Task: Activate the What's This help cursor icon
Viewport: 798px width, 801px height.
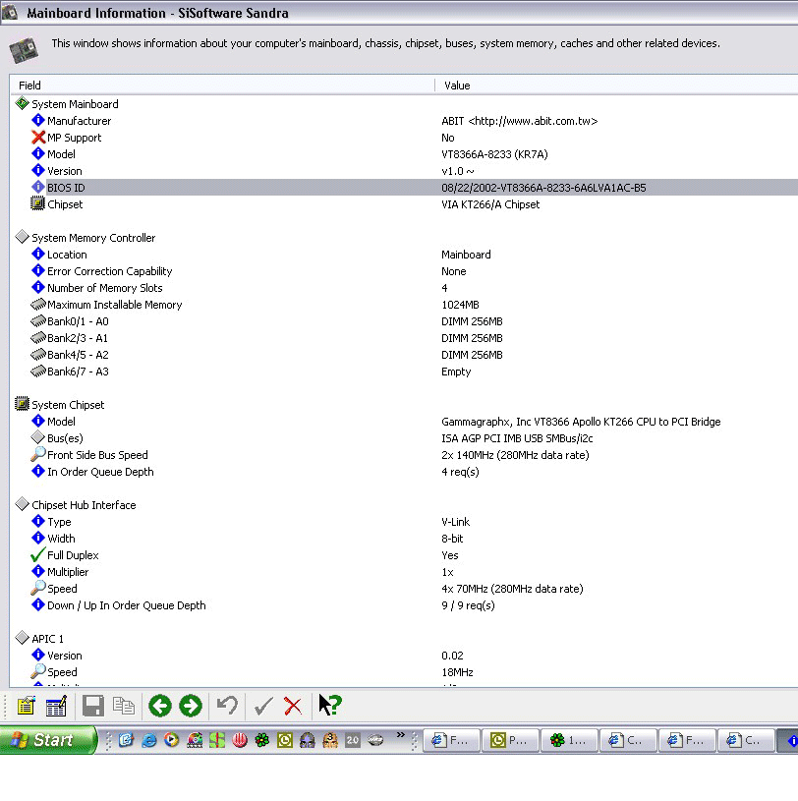Action: point(330,705)
